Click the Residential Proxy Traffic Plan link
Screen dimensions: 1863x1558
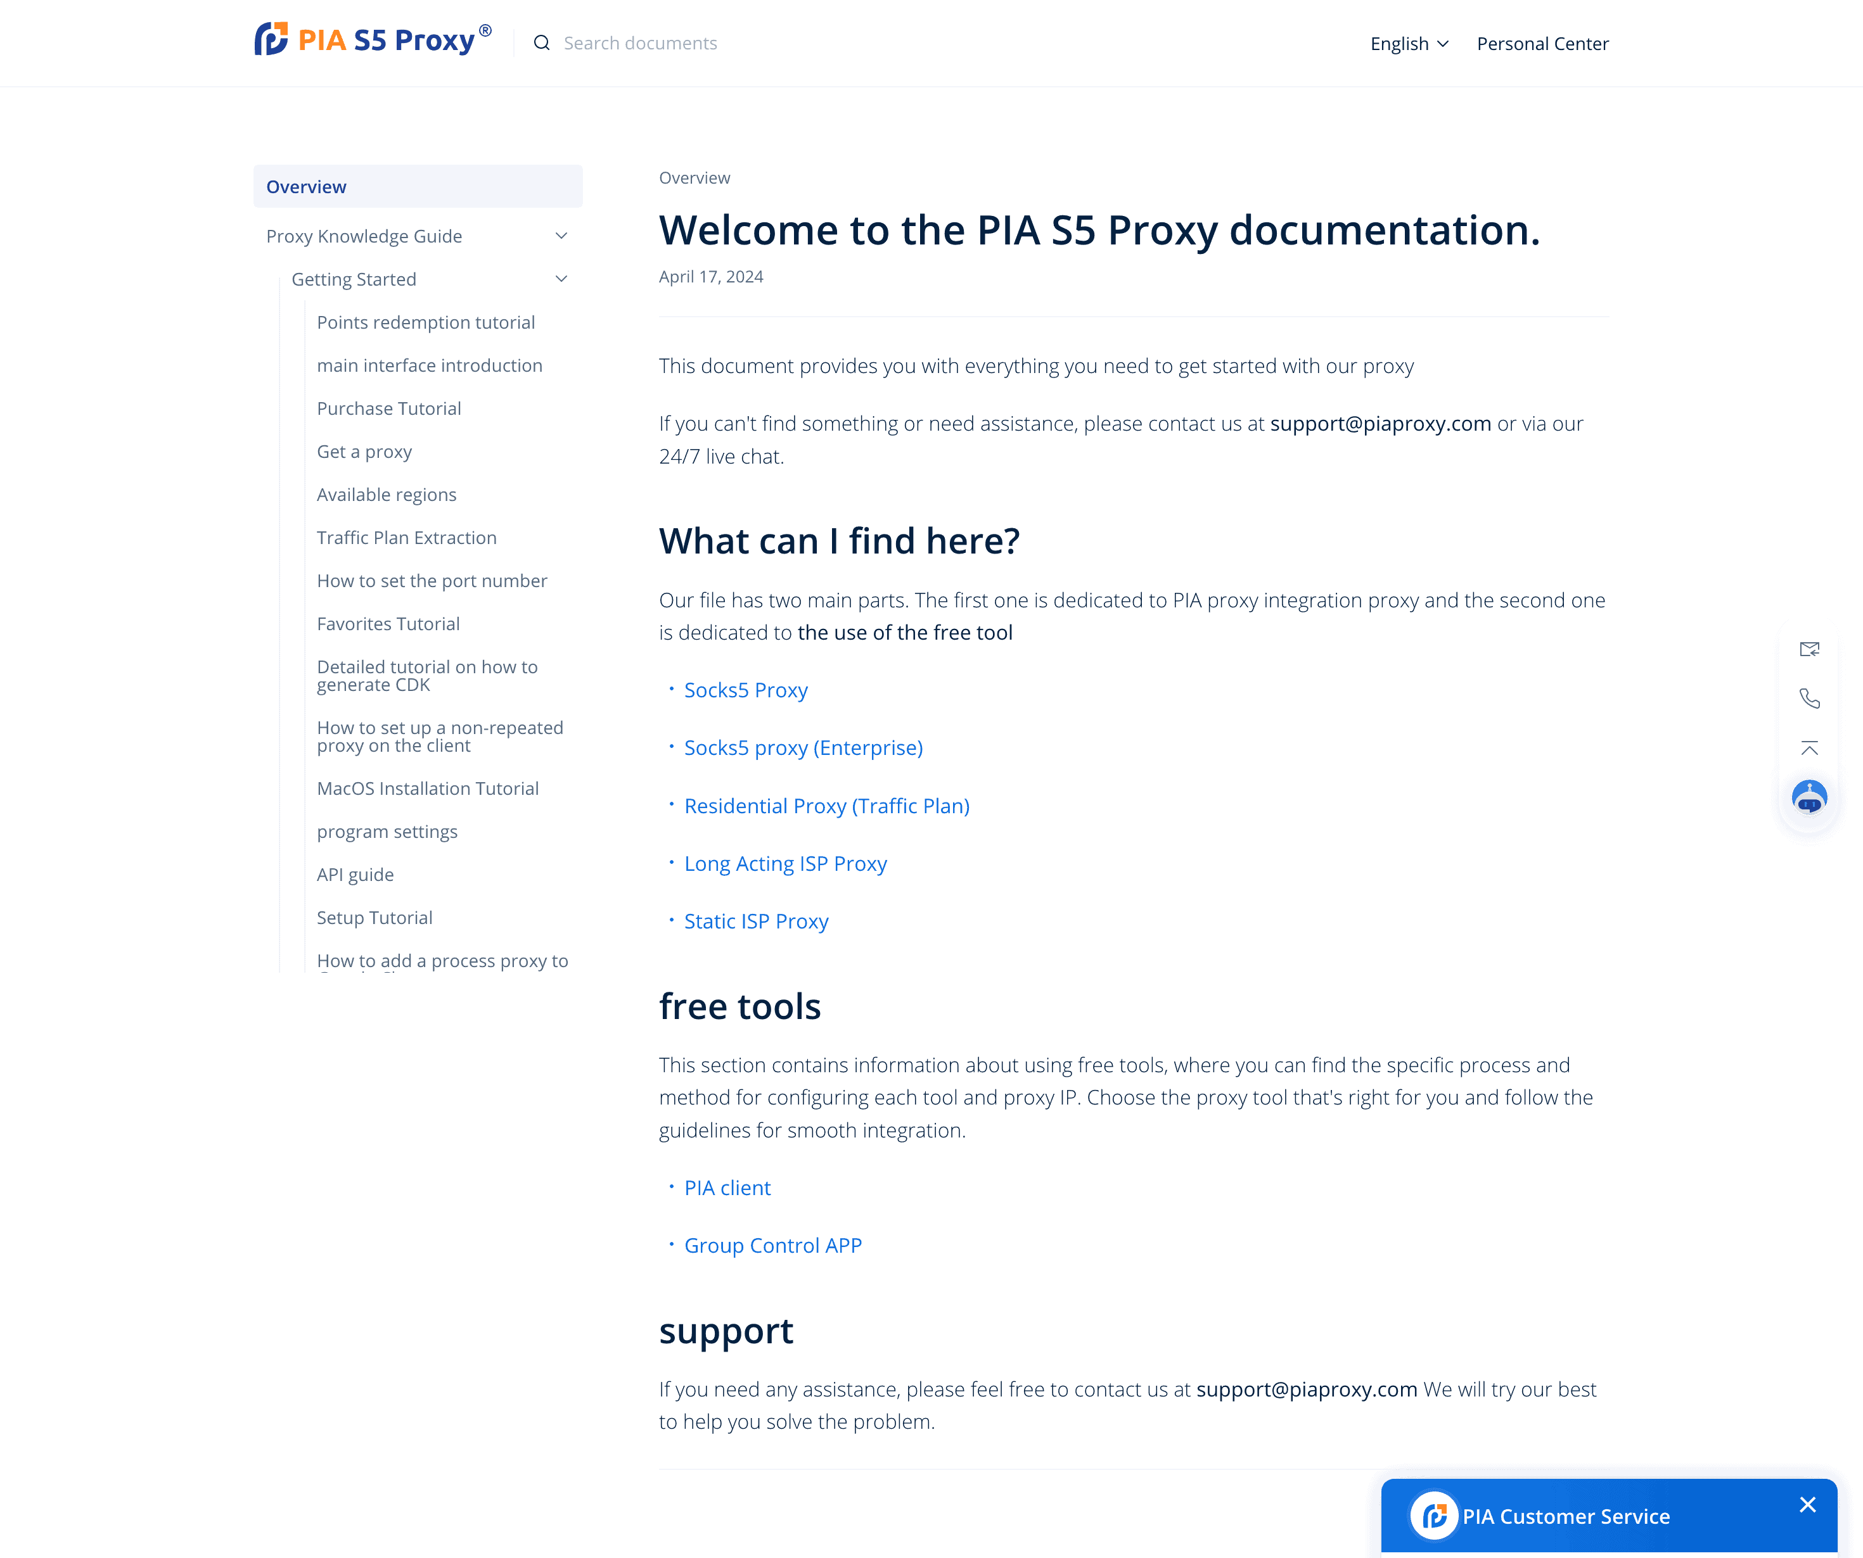(826, 804)
